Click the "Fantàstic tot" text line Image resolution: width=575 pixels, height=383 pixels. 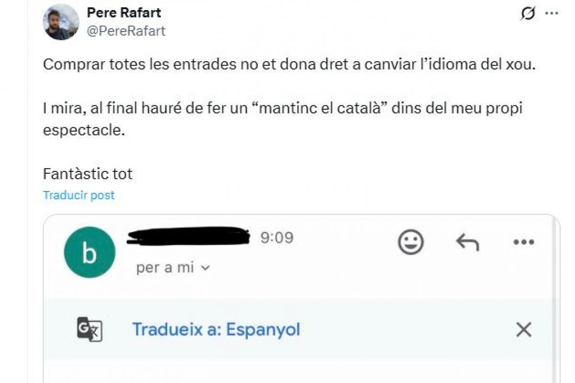[x=88, y=174]
